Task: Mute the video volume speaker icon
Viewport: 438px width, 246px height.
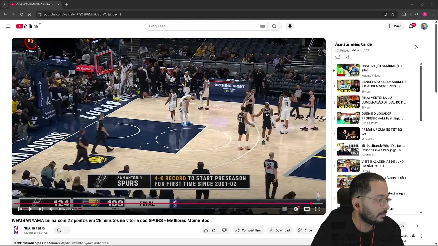Action: point(51,209)
